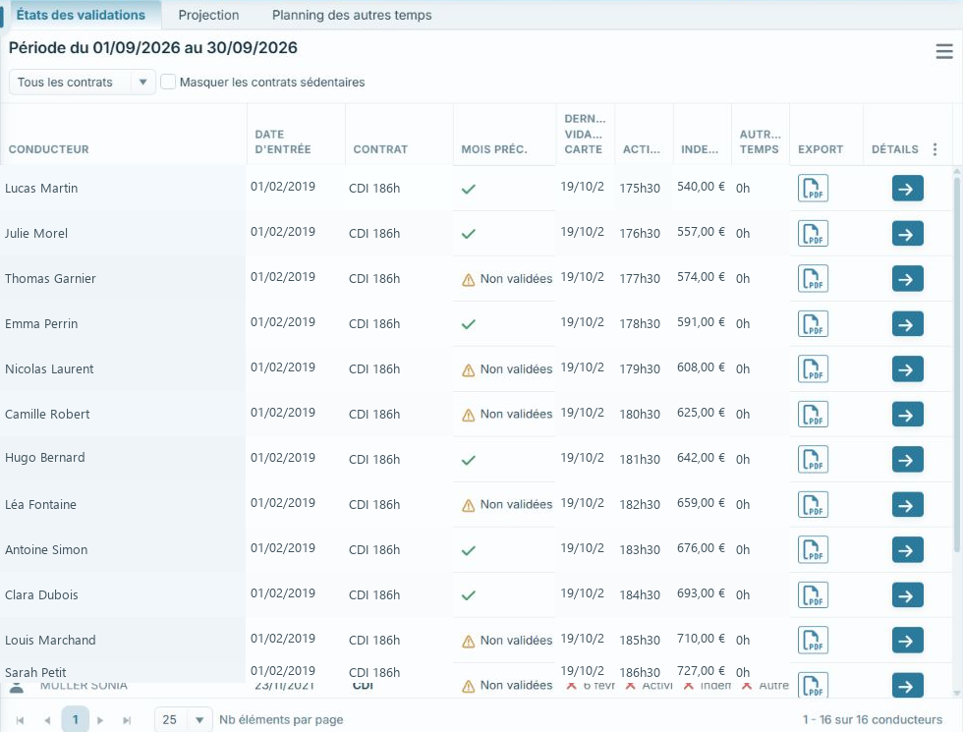Select driver name Hugo Bernard
The image size is (963, 732).
[45, 458]
